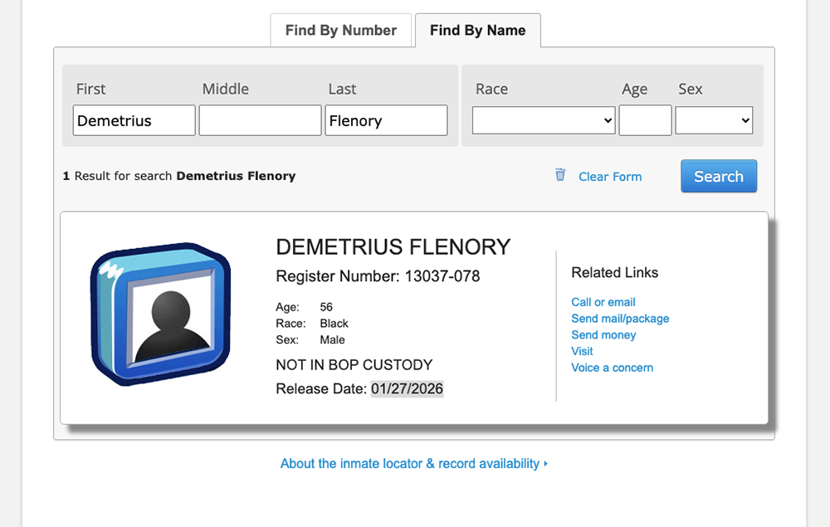This screenshot has height=527, width=830.
Task: Click the inmate photo placeholder icon
Action: point(160,313)
